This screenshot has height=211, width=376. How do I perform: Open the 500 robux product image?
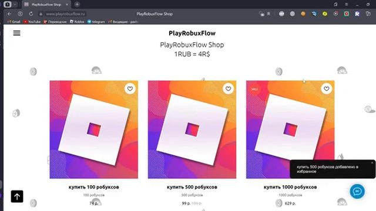click(x=192, y=130)
